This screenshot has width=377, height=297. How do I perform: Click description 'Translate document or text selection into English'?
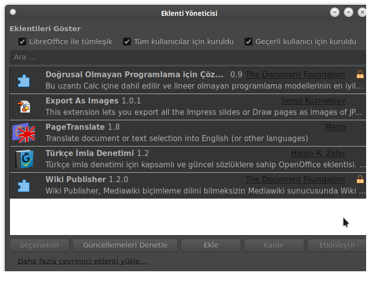(x=177, y=138)
